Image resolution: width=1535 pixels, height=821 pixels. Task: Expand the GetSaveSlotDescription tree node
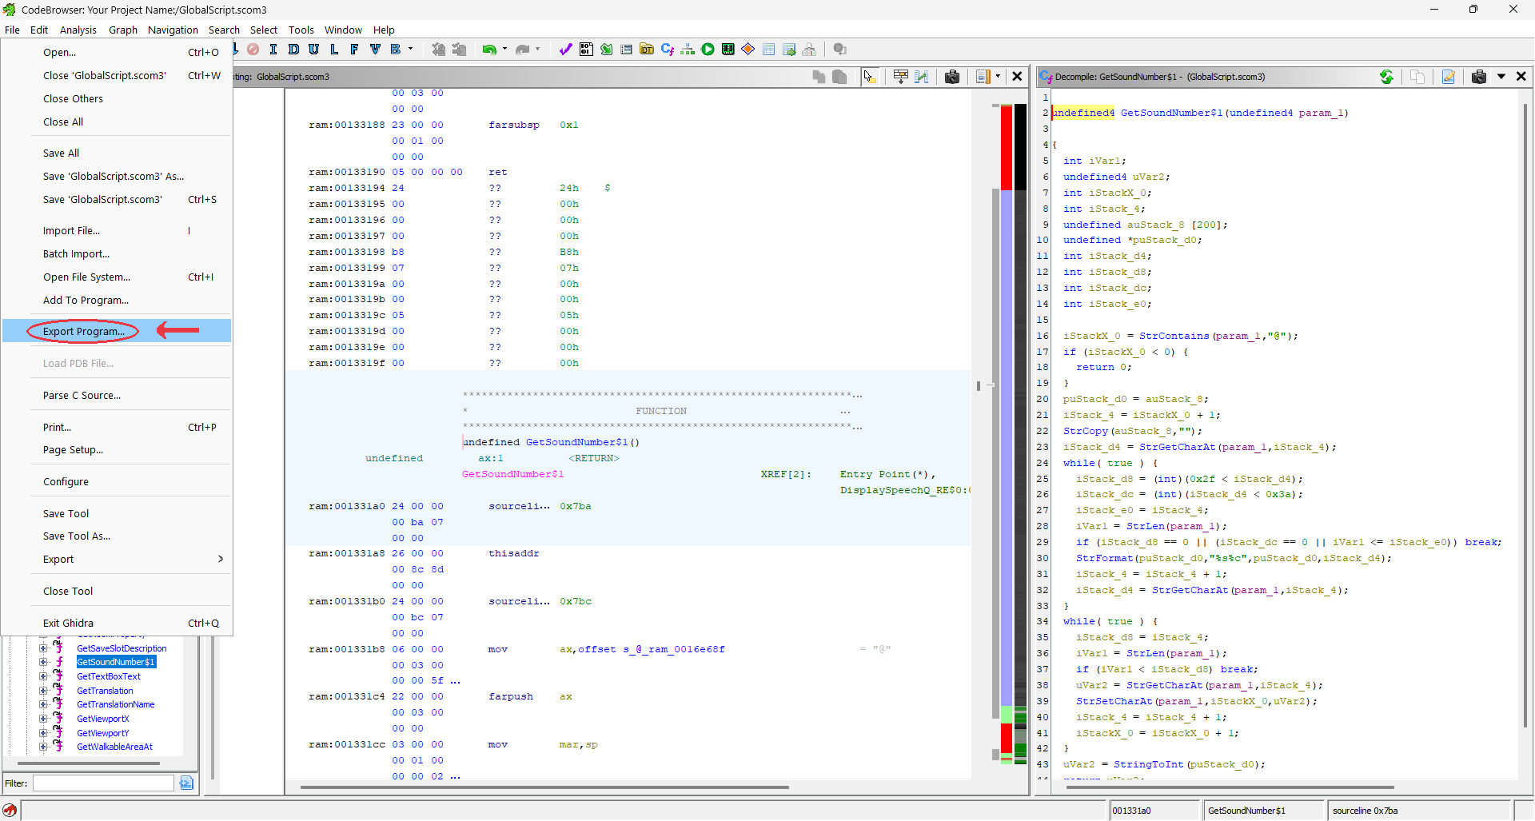43,648
